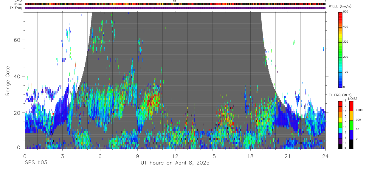The height and width of the screenshot is (169, 366).
Task: Click the x-axis tick label "9"
Action: pos(138,156)
